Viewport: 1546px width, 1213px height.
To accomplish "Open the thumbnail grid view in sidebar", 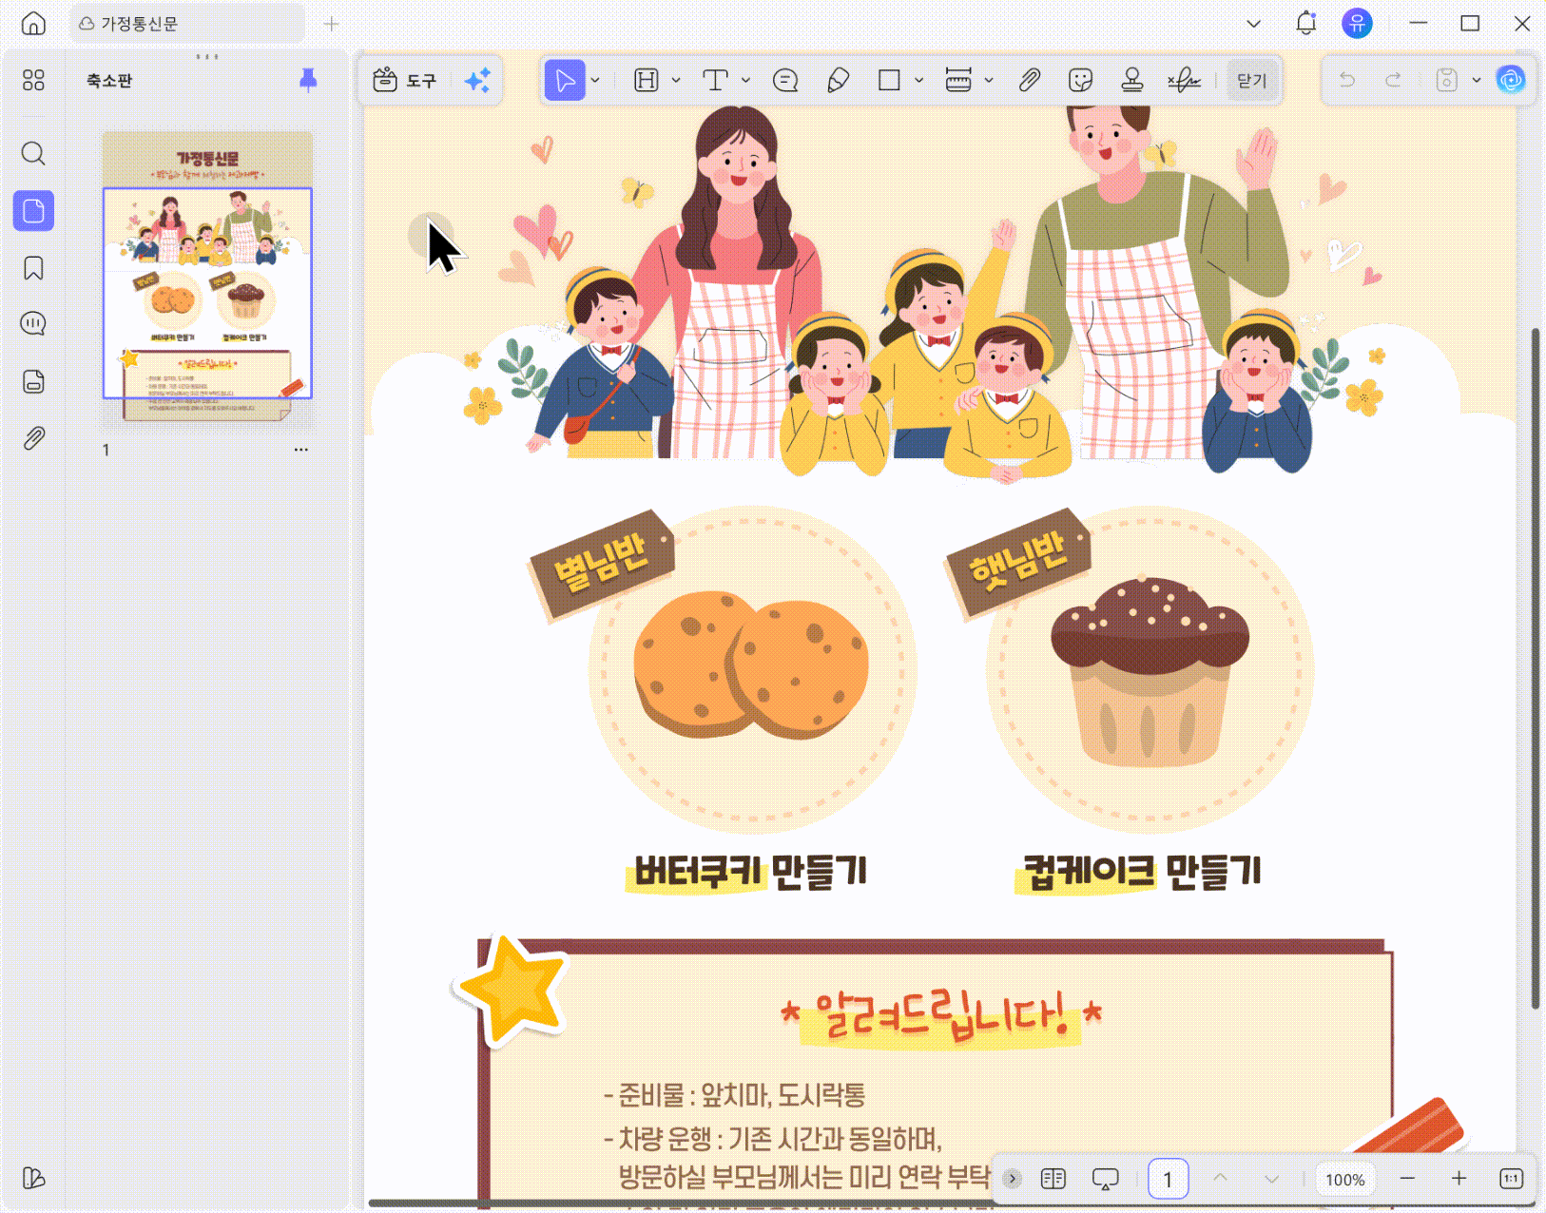I will (x=33, y=80).
